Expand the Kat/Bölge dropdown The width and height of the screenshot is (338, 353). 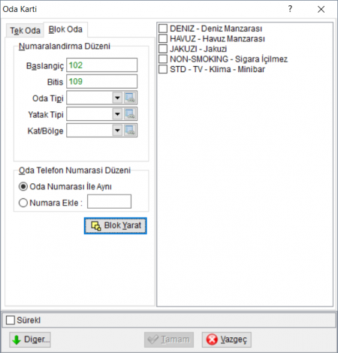tap(117, 131)
